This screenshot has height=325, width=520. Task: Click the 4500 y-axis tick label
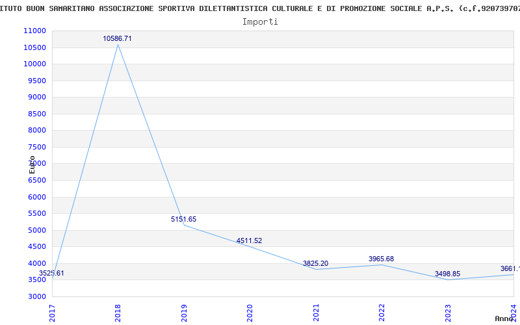pos(37,246)
